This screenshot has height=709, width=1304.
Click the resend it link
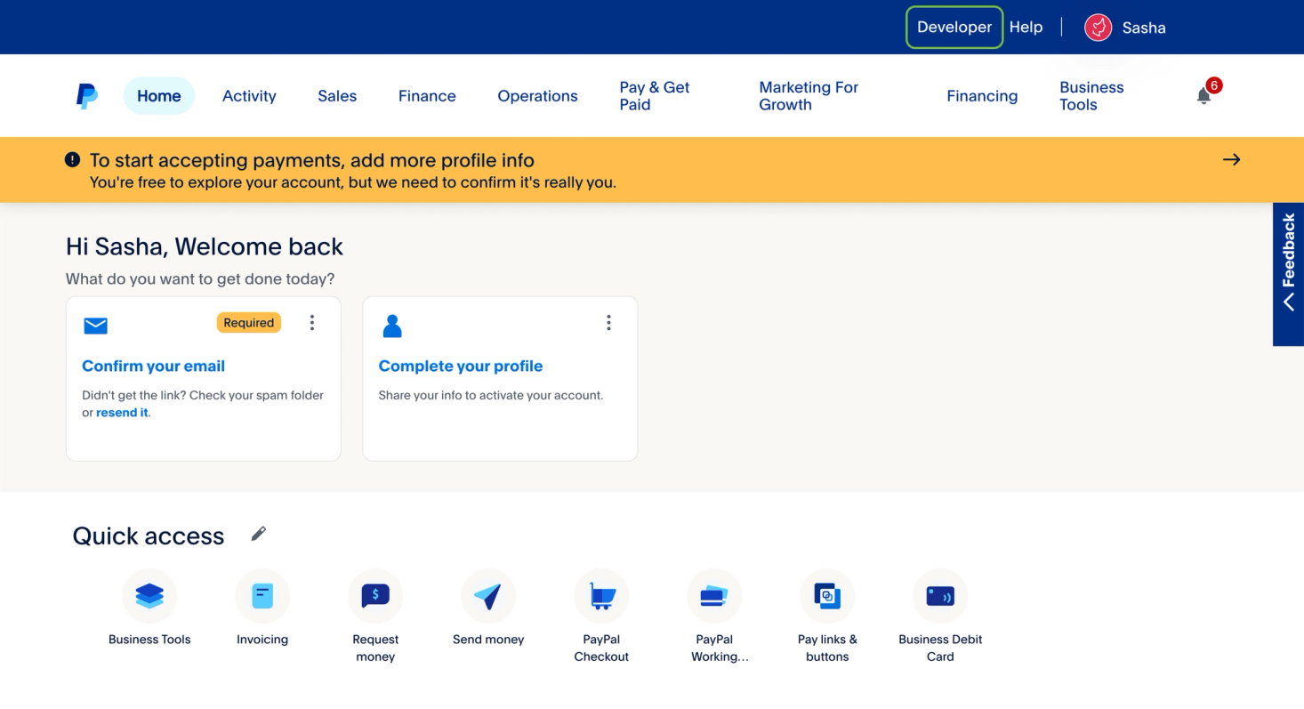tap(122, 413)
